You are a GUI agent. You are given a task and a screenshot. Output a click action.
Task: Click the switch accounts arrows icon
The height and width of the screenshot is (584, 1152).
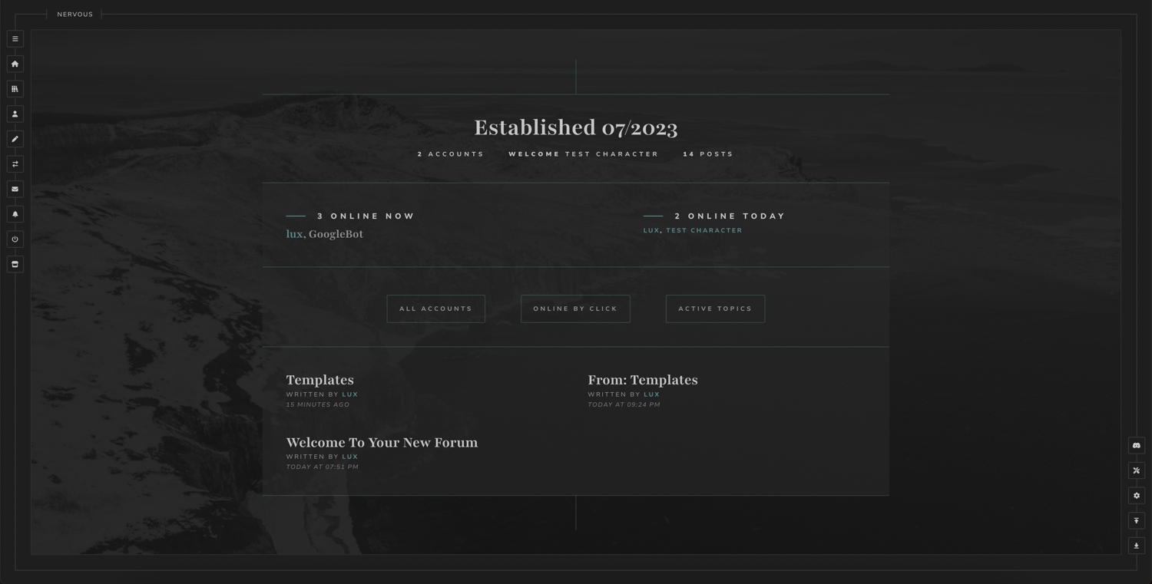click(x=15, y=164)
